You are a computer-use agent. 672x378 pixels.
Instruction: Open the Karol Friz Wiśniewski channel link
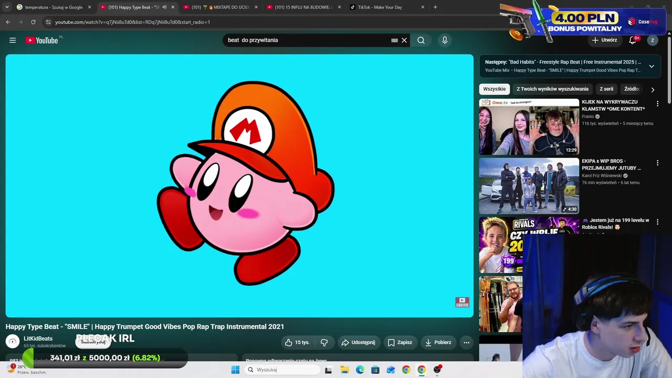tap(601, 176)
